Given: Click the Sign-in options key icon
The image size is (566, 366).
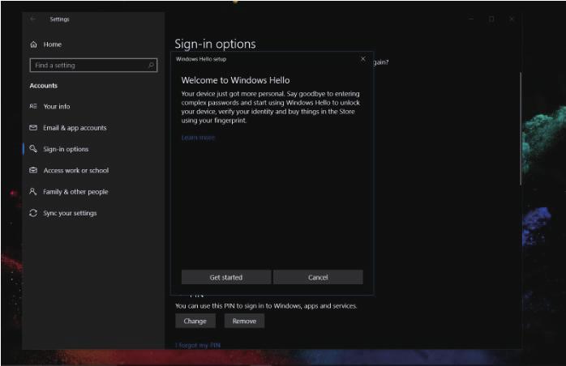Looking at the screenshot, I should pos(33,148).
